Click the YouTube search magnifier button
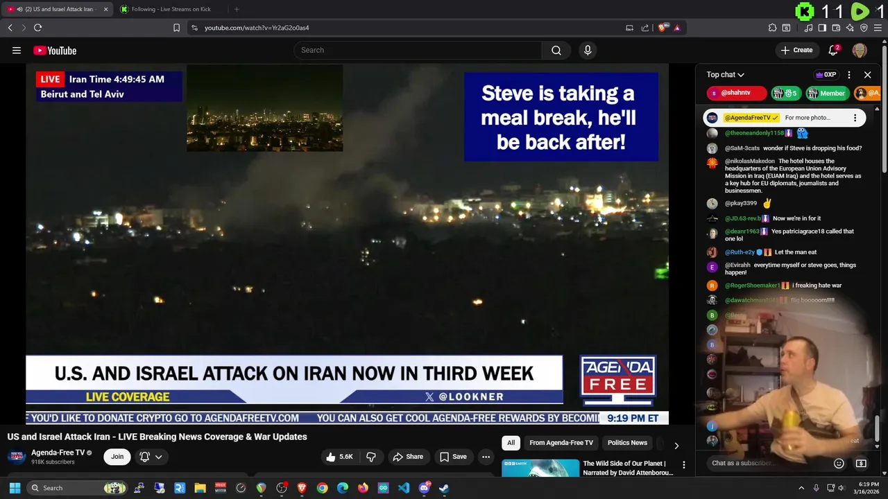This screenshot has width=888, height=499. (556, 50)
